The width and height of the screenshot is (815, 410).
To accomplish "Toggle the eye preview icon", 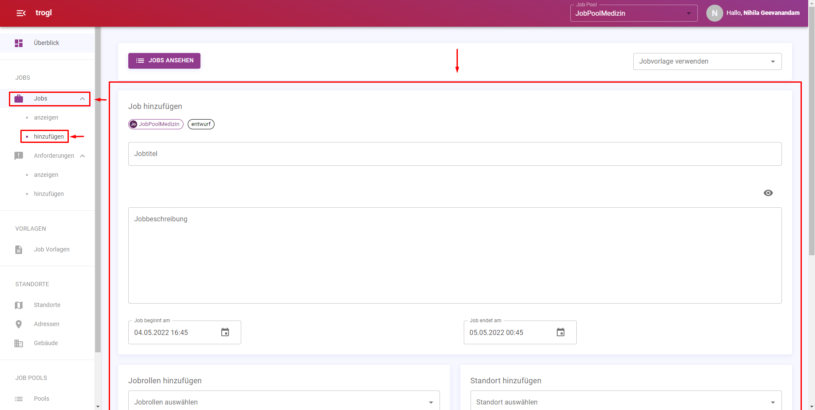I will tap(768, 193).
